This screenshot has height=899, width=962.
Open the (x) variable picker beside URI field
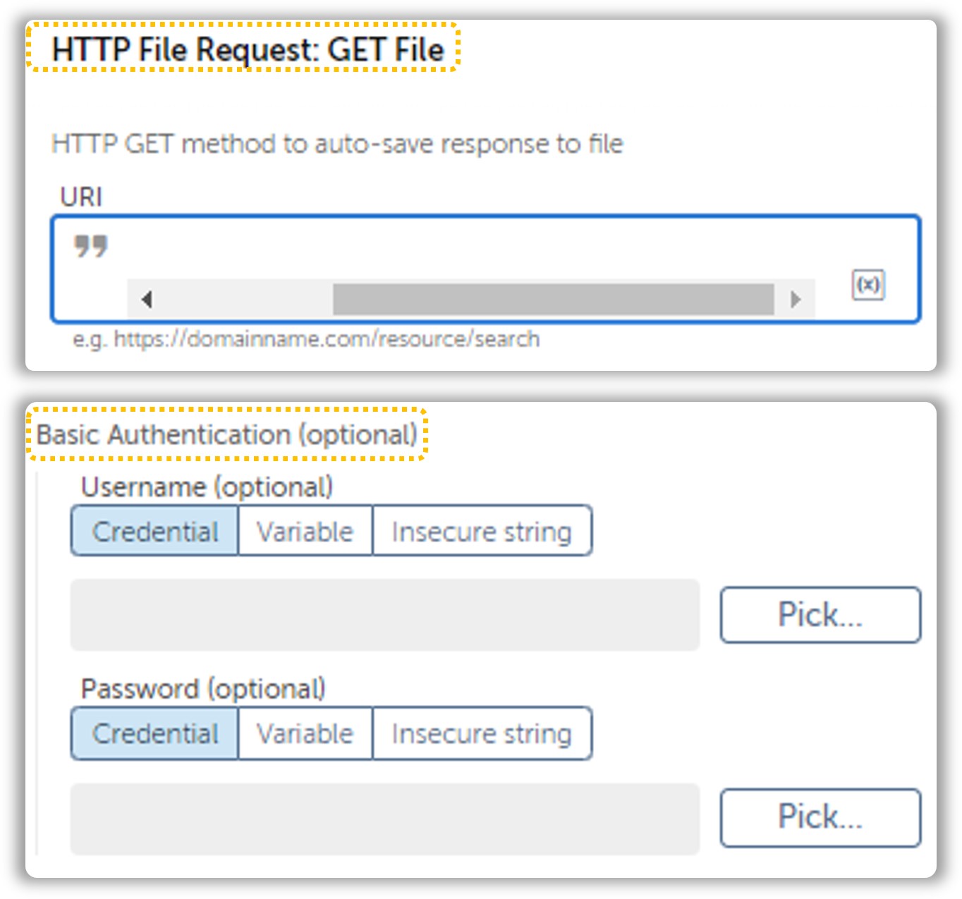pyautogui.click(x=870, y=286)
